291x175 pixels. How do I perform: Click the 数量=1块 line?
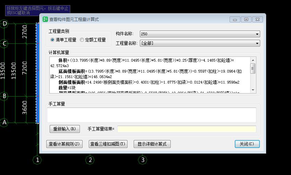(x=67, y=88)
